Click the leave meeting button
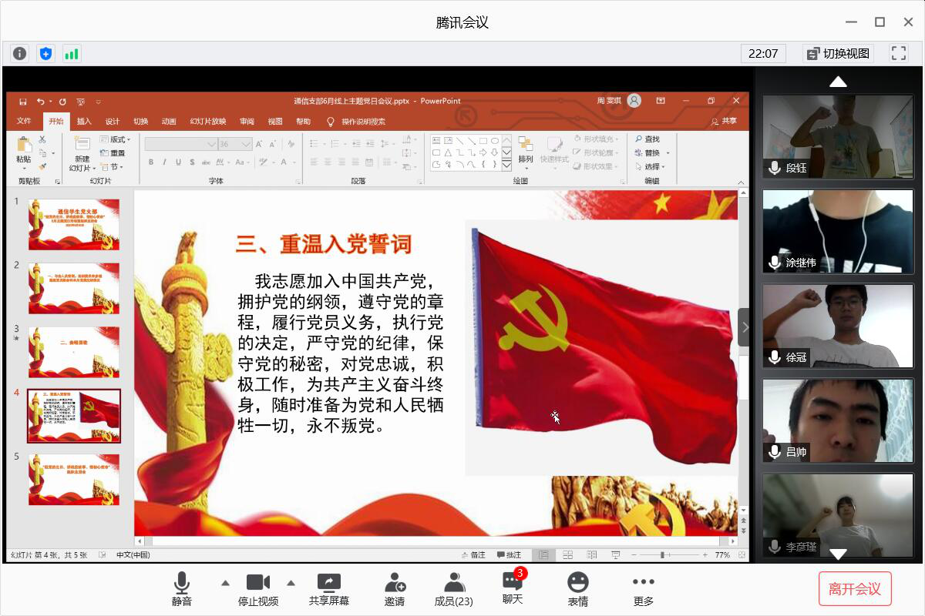This screenshot has height=616, width=925. [x=854, y=589]
